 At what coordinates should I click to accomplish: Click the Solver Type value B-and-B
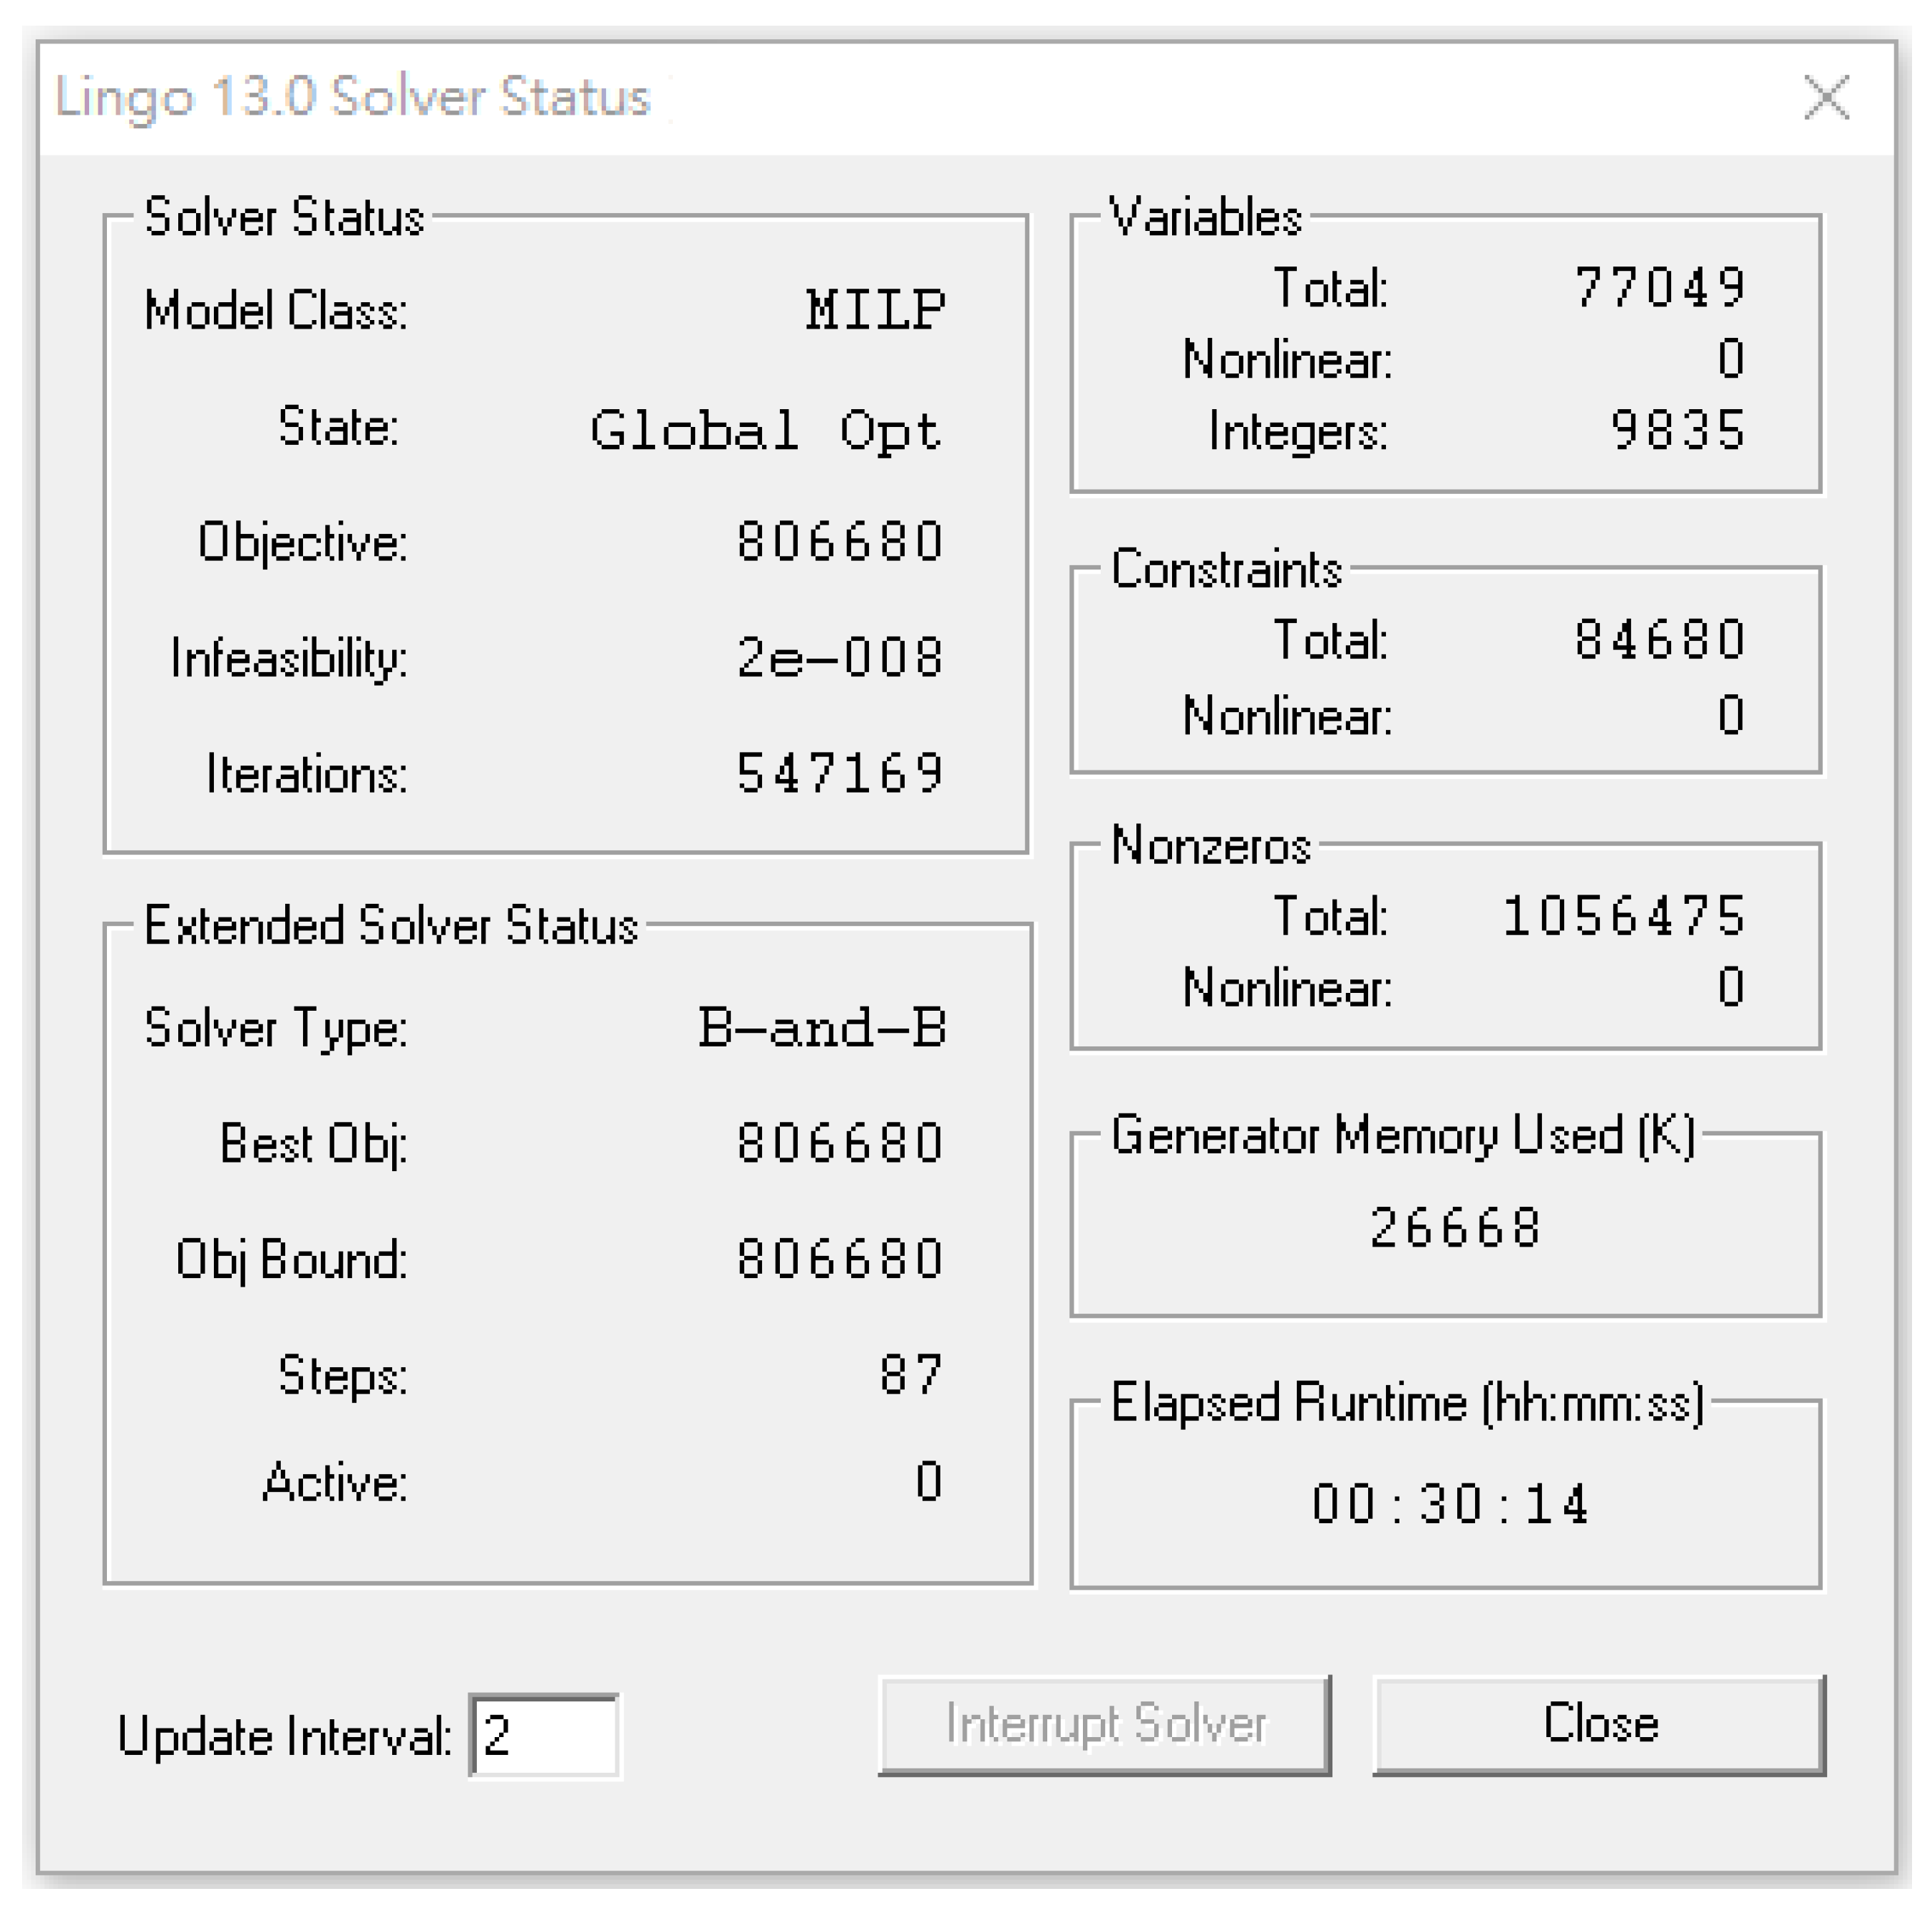pyautogui.click(x=822, y=1028)
